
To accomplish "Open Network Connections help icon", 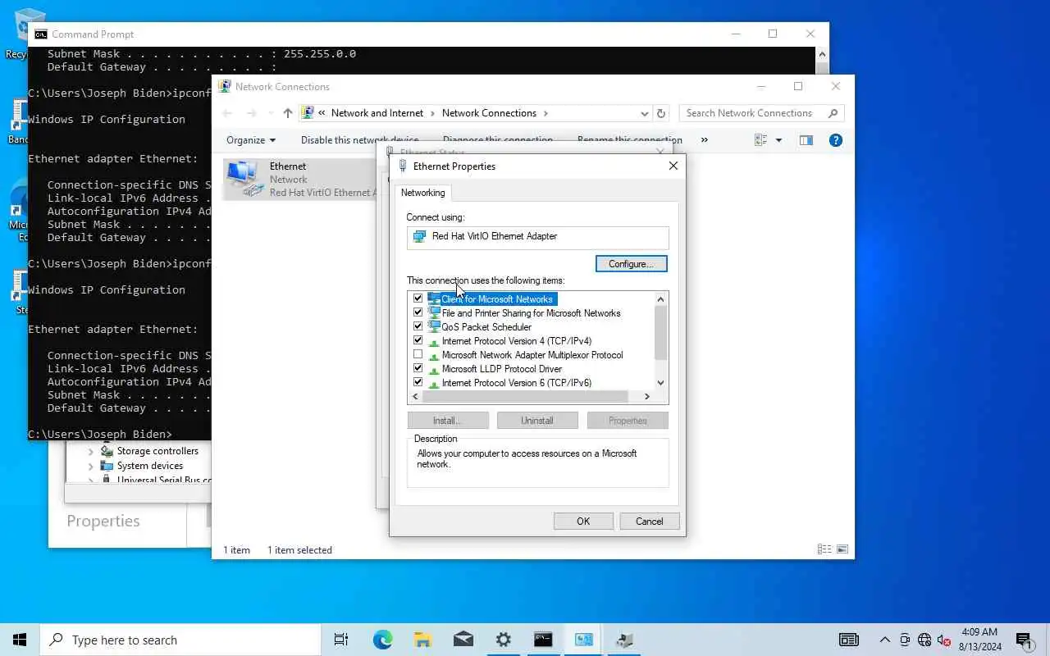I will click(x=835, y=140).
